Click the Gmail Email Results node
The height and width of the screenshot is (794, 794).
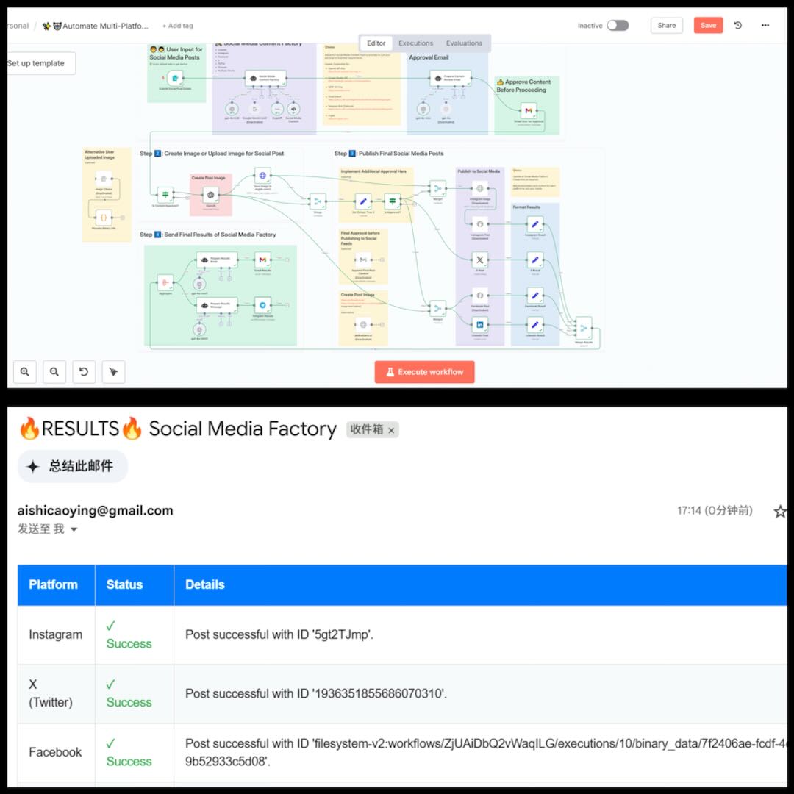tap(262, 260)
